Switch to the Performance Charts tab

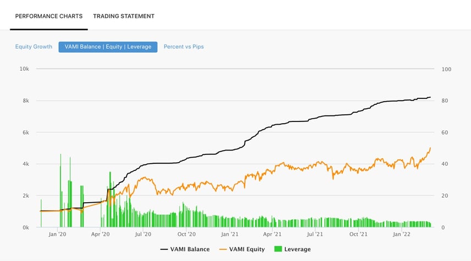point(49,16)
